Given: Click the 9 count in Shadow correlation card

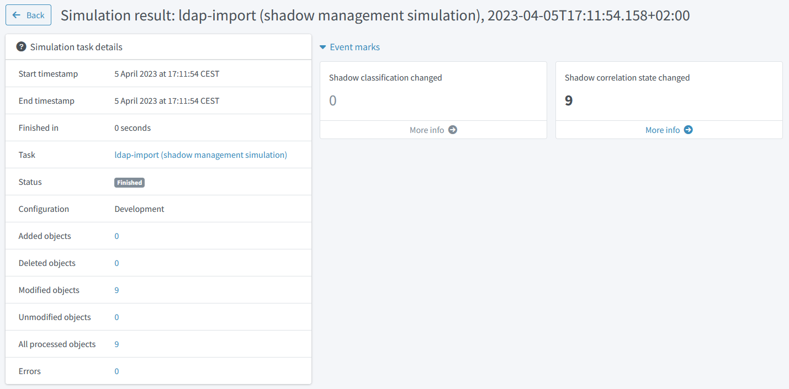Looking at the screenshot, I should (x=569, y=101).
